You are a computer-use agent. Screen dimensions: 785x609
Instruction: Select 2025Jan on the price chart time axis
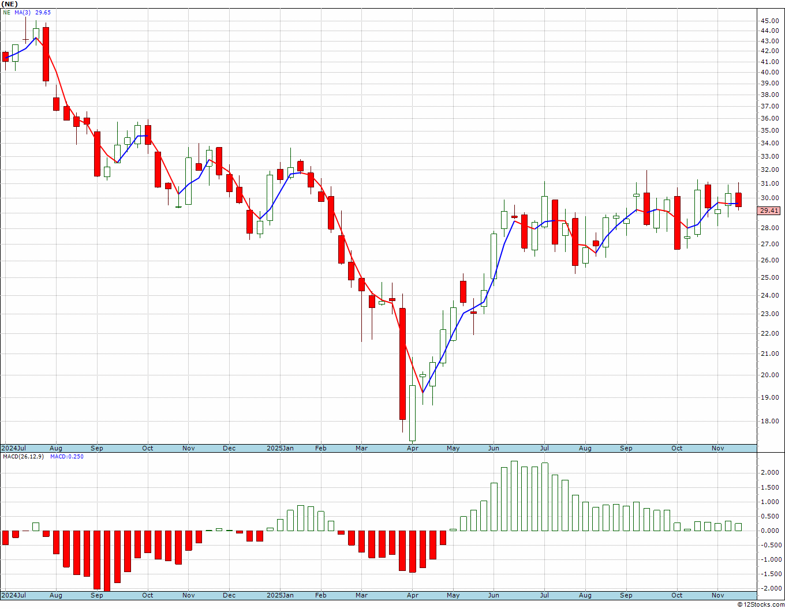point(280,448)
